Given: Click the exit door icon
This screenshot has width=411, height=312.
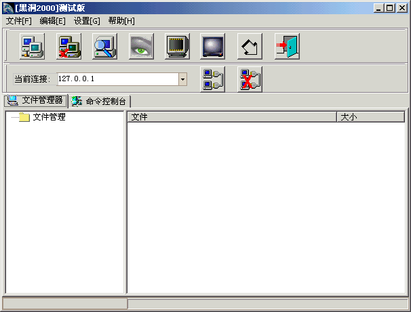Looking at the screenshot, I should click(x=286, y=46).
